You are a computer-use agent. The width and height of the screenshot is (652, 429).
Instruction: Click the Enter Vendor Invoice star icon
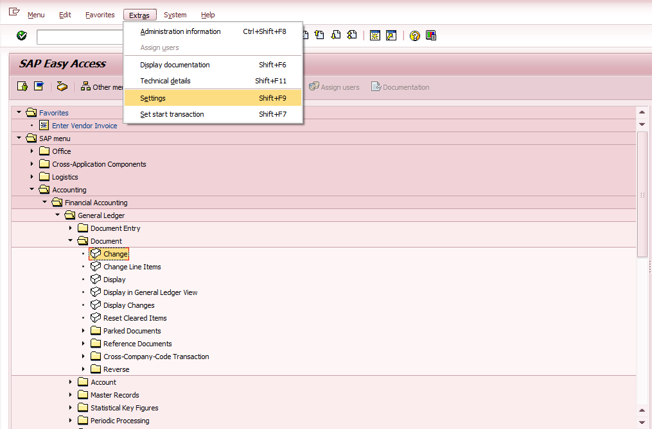click(44, 125)
